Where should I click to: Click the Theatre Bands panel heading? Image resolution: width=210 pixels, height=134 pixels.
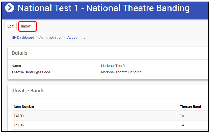pyautogui.click(x=28, y=91)
